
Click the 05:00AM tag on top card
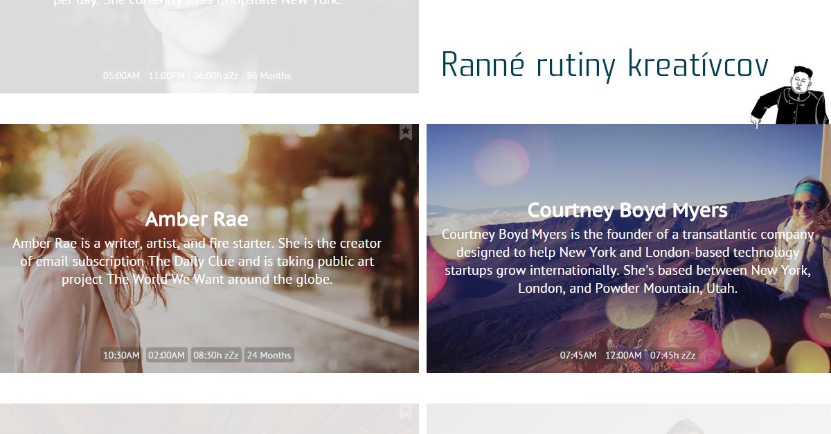(121, 75)
